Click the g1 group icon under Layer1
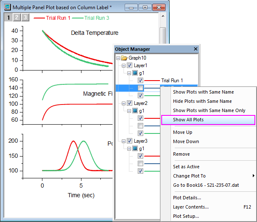The image size is (257, 222). pyautogui.click(x=135, y=73)
